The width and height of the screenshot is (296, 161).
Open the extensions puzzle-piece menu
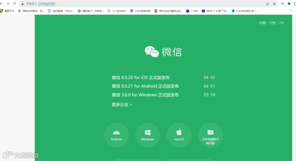[x=289, y=4]
